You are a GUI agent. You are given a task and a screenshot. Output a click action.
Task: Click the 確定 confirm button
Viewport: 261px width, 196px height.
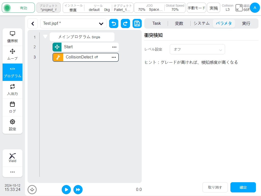[243, 187]
